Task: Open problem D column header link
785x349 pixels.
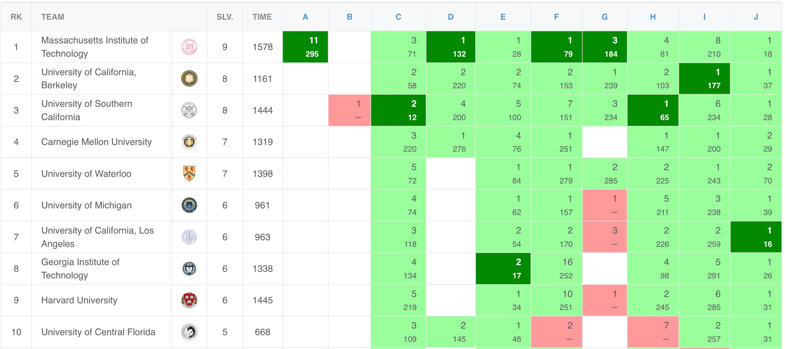Action: [x=450, y=17]
